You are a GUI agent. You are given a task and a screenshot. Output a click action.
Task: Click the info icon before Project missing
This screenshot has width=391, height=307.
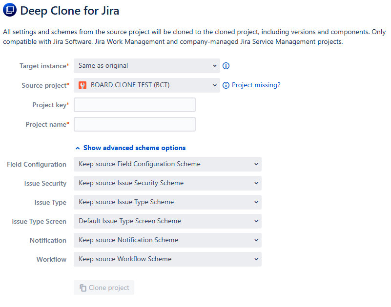(x=226, y=85)
